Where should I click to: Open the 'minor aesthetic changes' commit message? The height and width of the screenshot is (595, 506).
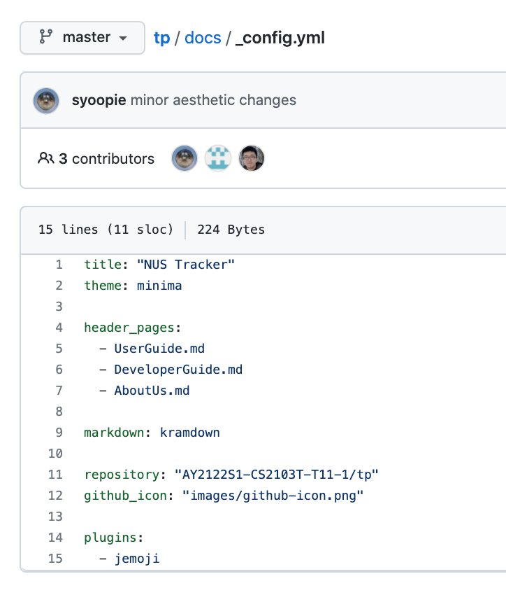pyautogui.click(x=213, y=100)
